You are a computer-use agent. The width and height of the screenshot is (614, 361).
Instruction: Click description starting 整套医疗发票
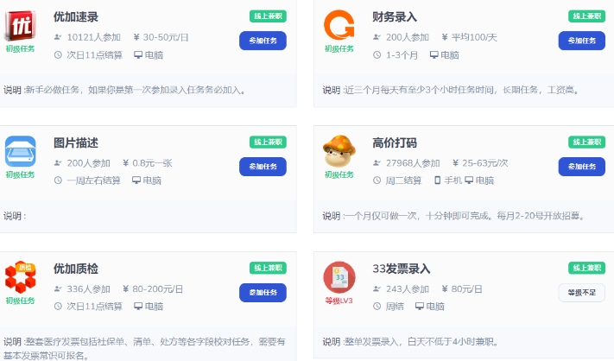coord(144,348)
